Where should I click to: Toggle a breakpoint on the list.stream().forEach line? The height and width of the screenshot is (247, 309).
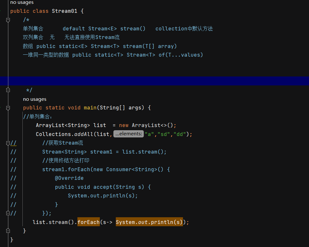coord(4,222)
